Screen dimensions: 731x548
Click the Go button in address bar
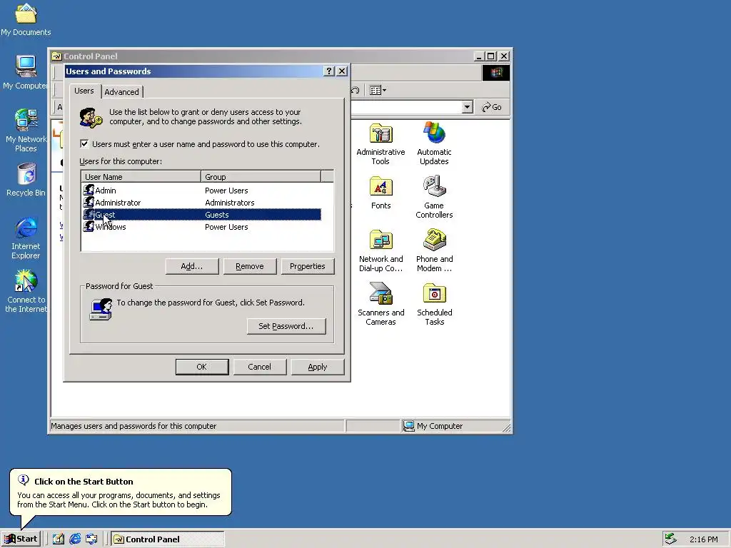point(492,107)
